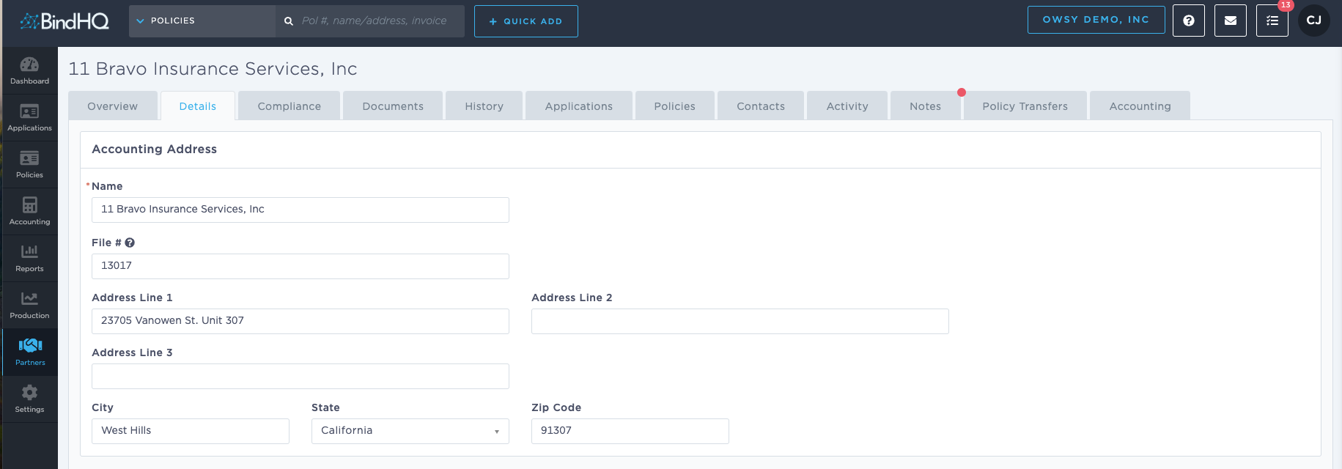
Task: Open the Notes tab
Action: pyautogui.click(x=926, y=106)
